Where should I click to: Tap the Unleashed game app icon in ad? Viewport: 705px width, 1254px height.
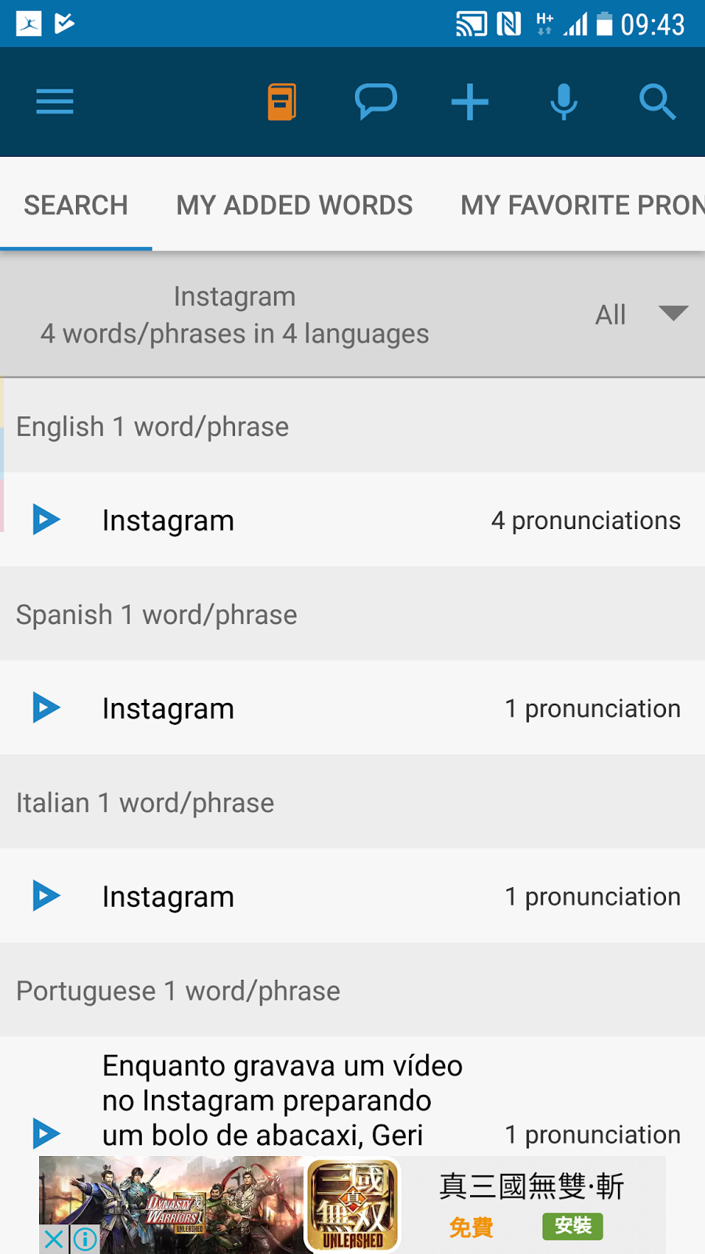352,1205
